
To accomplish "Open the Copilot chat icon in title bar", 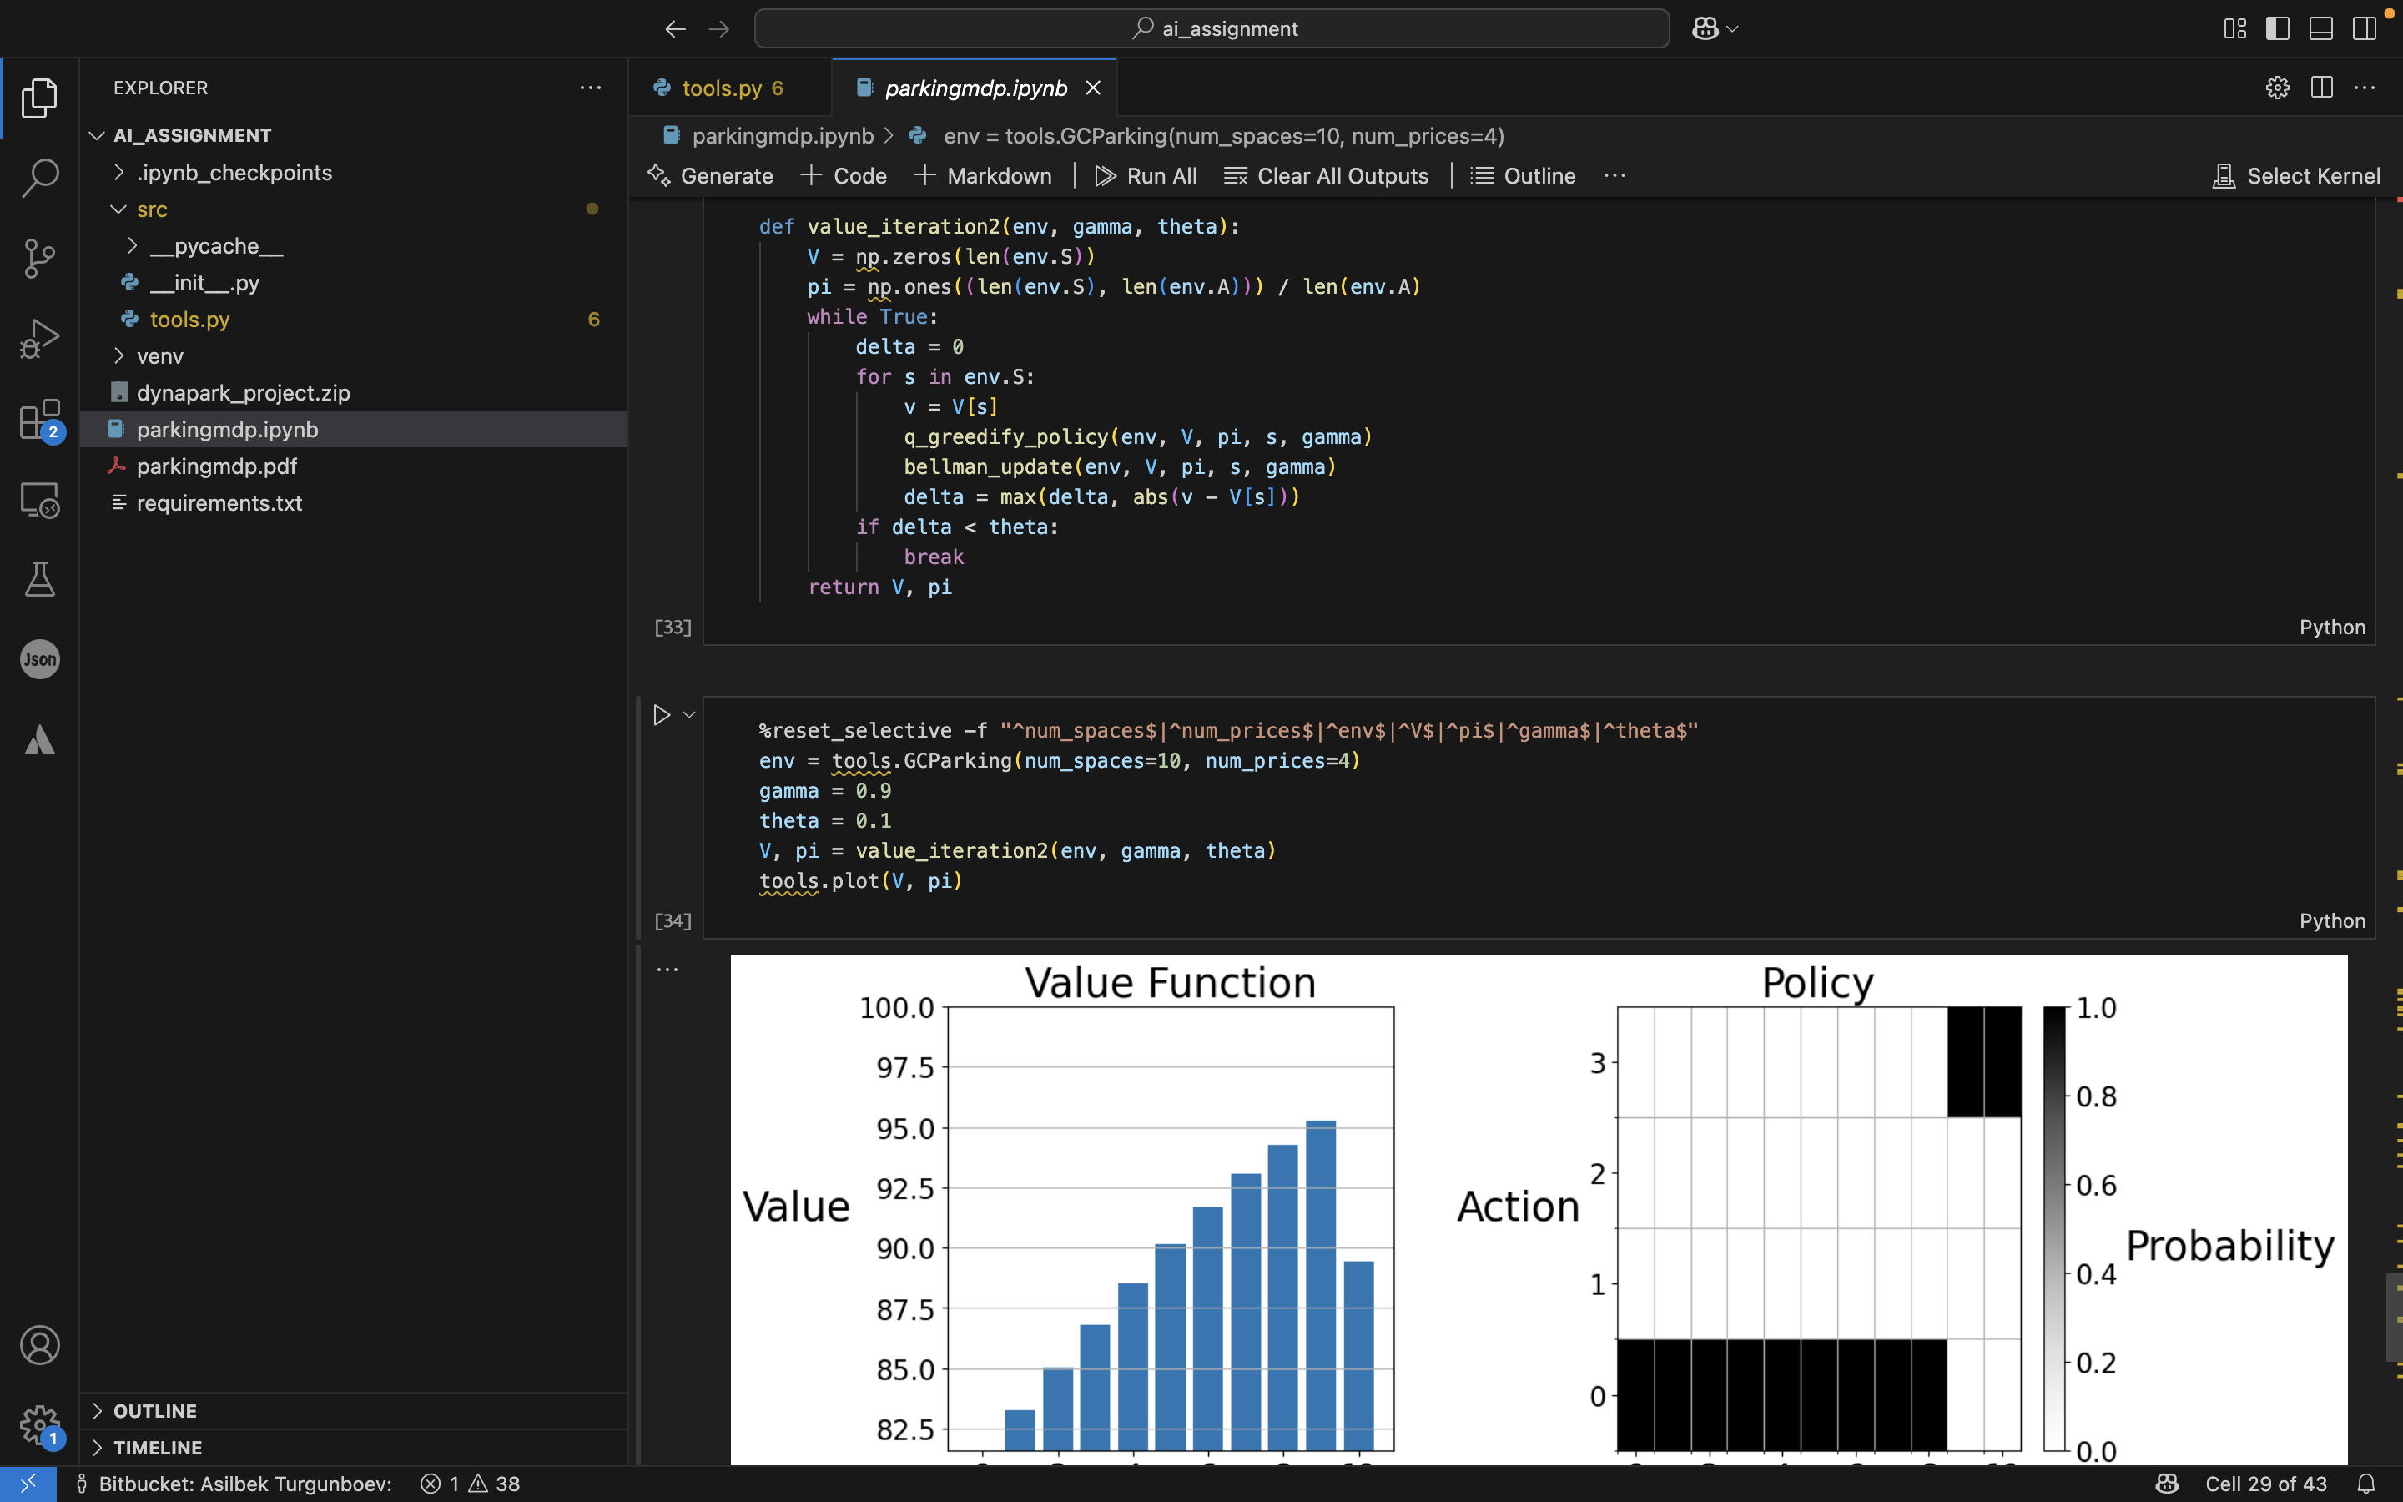I will point(1705,29).
